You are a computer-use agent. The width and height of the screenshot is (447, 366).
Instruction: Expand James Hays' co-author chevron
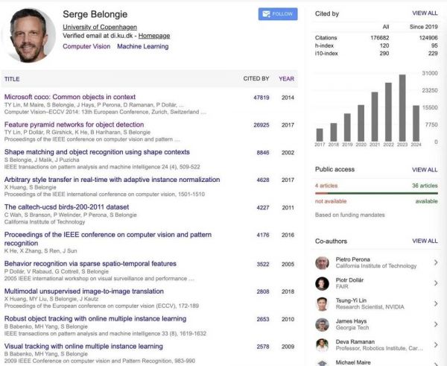pos(436,324)
